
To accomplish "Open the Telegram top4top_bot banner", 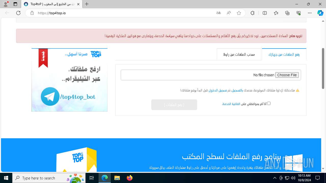I will click(x=70, y=80).
